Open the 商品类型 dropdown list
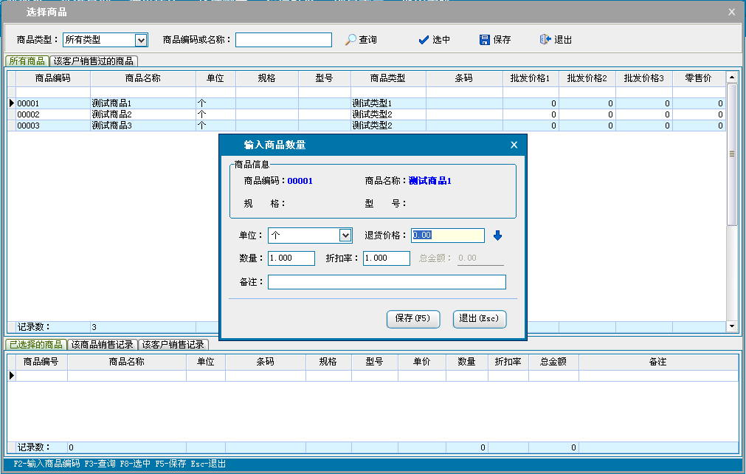 (141, 40)
